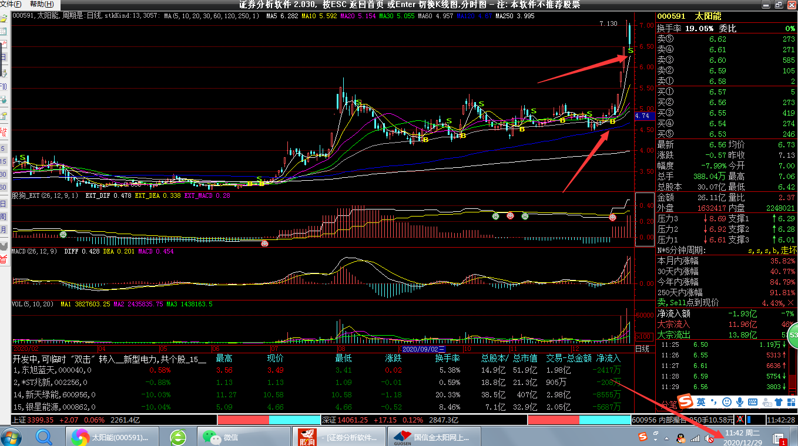This screenshot has width=798, height=446.
Task: Open the toolbox grid icon on IME bar
Action: coord(791,402)
